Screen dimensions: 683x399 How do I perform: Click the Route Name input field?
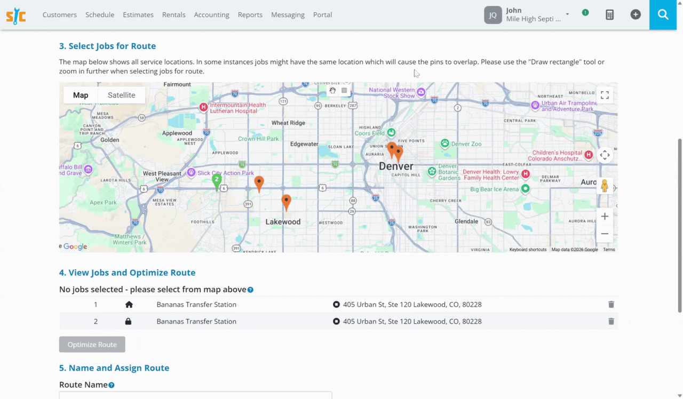(x=195, y=395)
